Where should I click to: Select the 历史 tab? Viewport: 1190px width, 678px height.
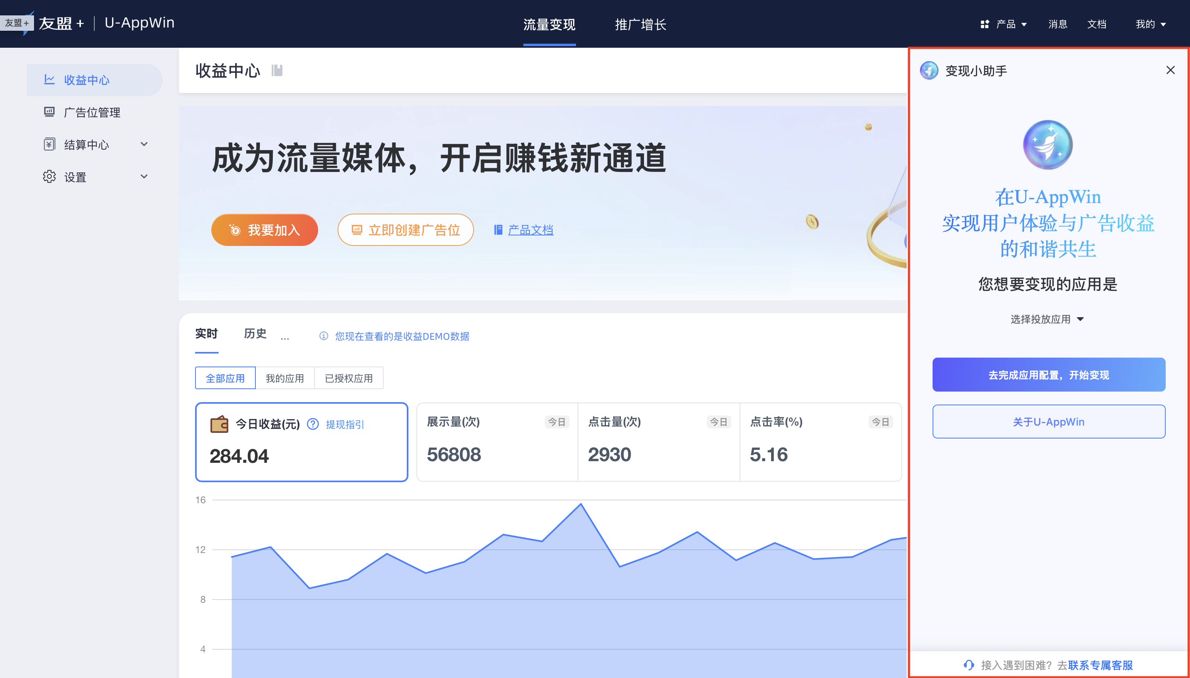pos(255,333)
